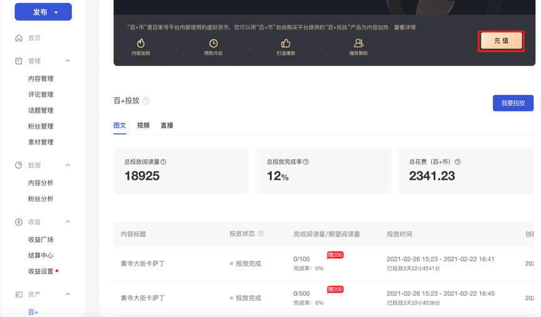
Task: Switch to the 视频 tab
Action: [143, 125]
